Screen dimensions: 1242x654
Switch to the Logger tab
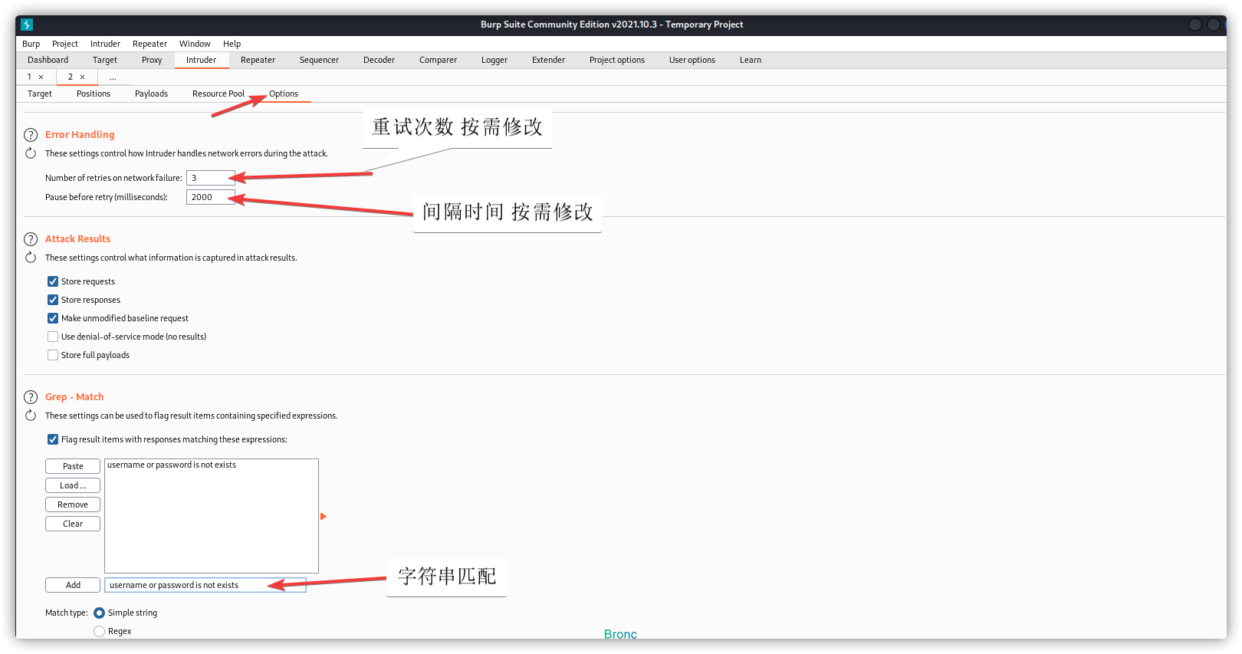coord(495,60)
